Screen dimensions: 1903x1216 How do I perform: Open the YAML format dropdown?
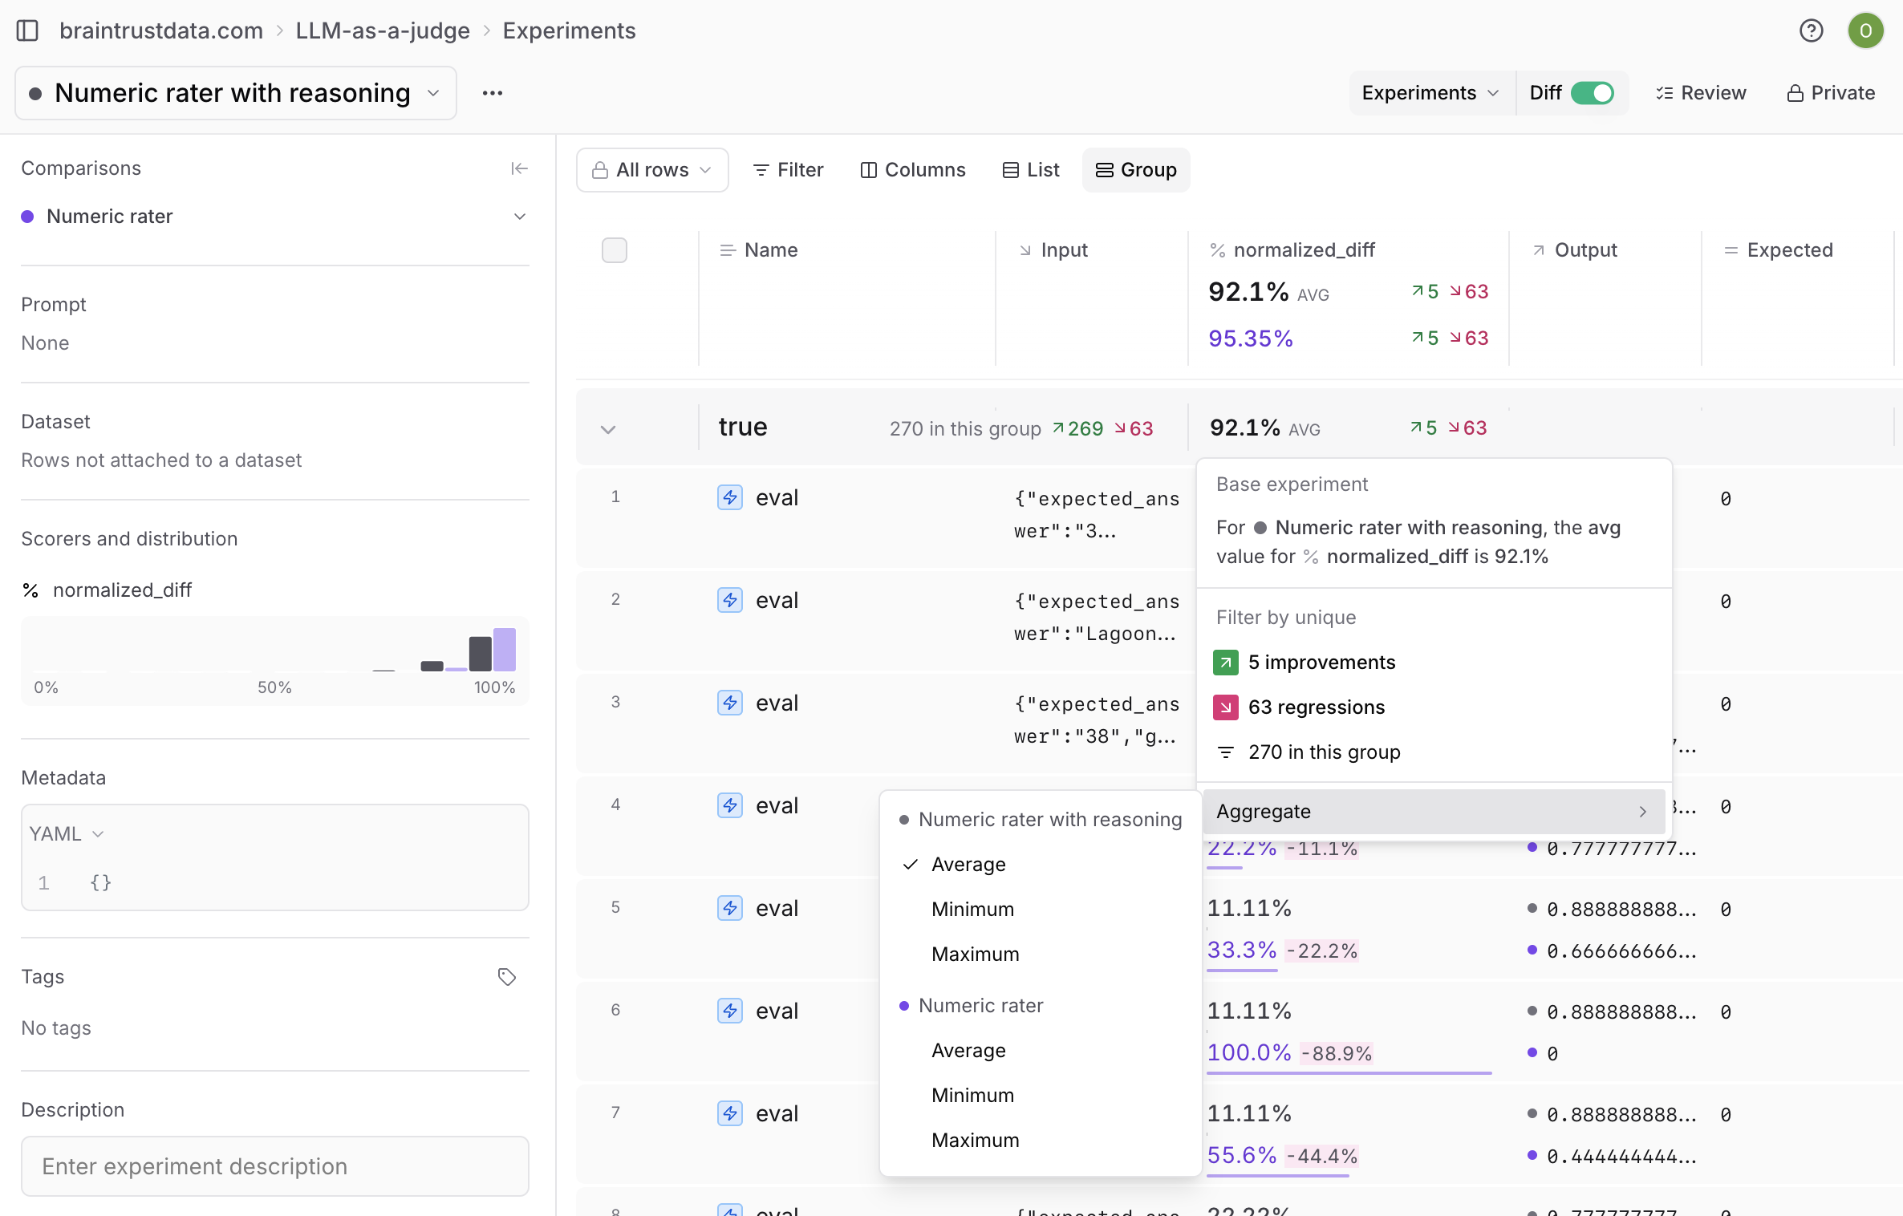tap(67, 834)
